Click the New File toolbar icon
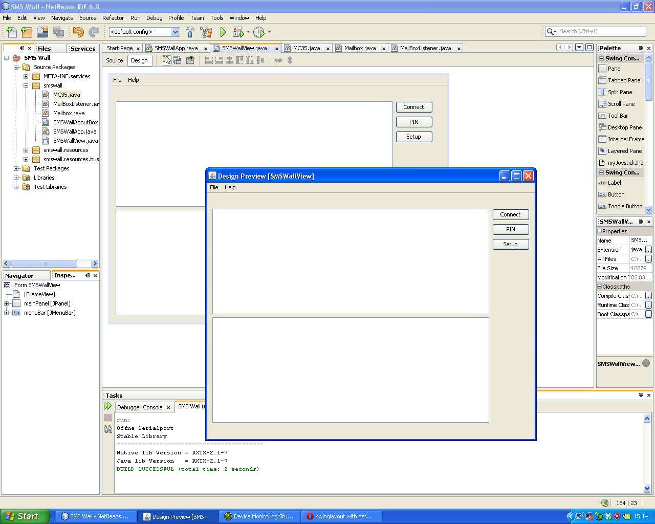655x524 pixels. 11,32
